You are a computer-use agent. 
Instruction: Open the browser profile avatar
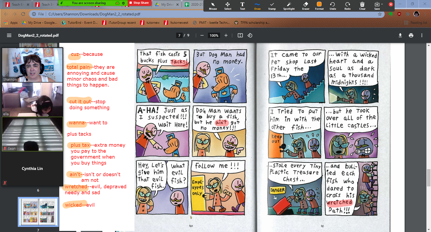[416, 14]
